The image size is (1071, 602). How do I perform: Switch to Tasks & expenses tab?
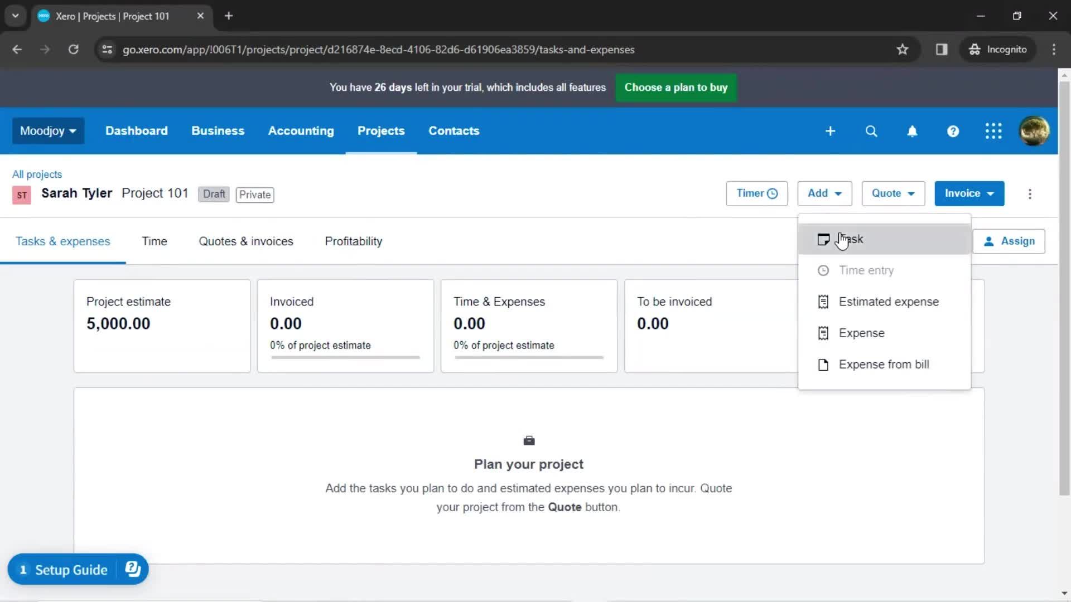point(63,241)
